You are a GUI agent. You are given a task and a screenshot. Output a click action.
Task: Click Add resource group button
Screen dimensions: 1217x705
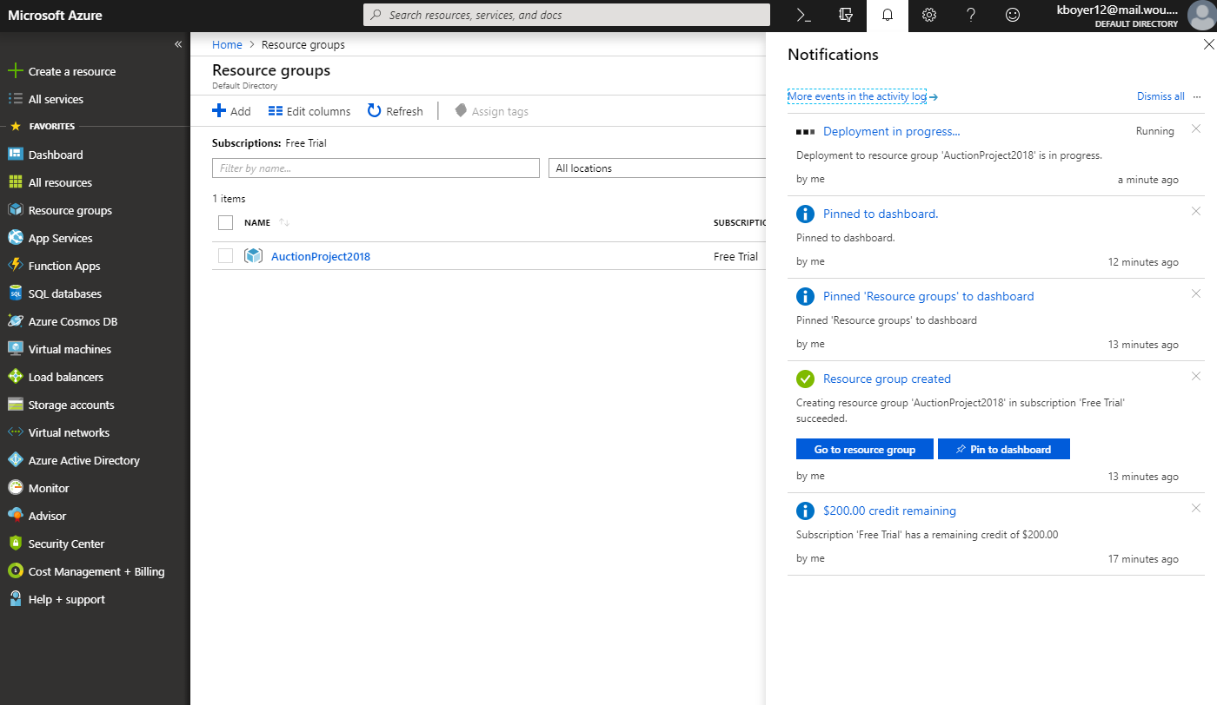pyautogui.click(x=231, y=111)
